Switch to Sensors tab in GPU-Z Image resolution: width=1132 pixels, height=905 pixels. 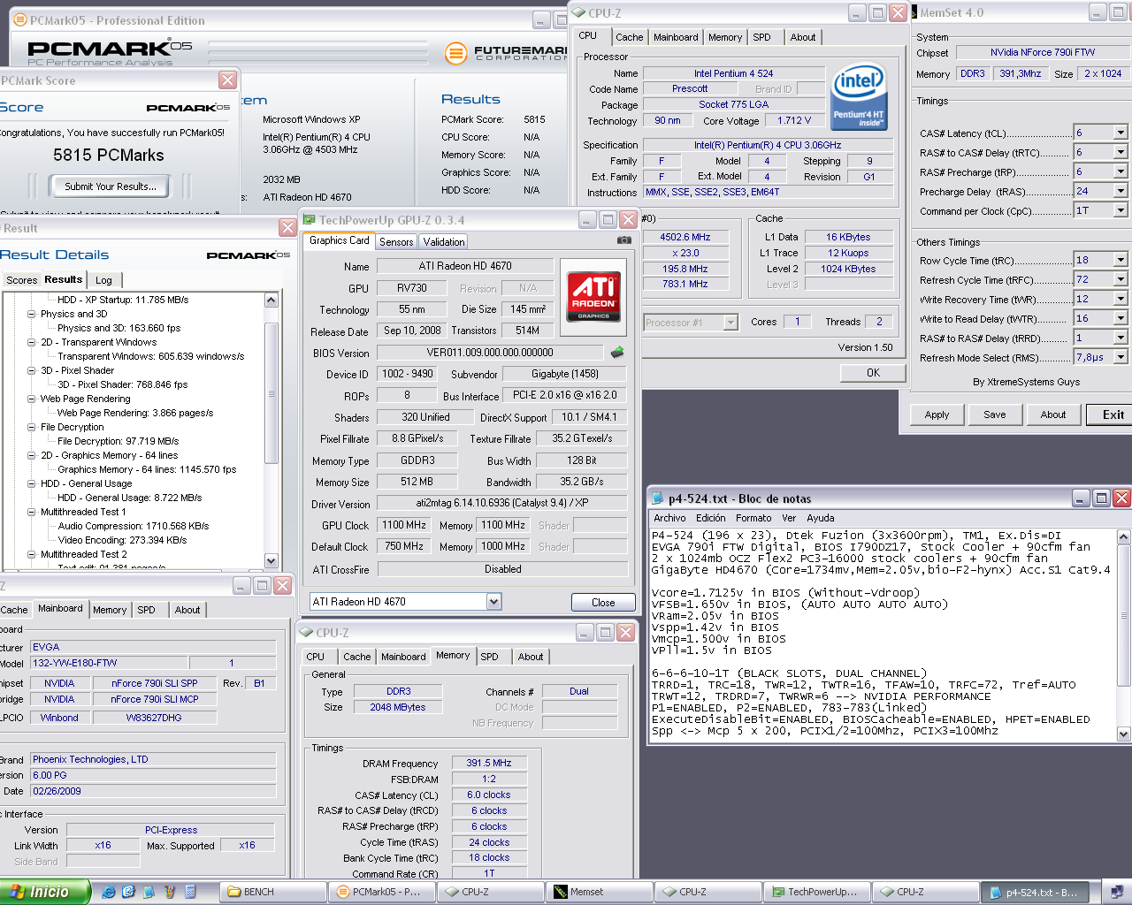click(396, 242)
